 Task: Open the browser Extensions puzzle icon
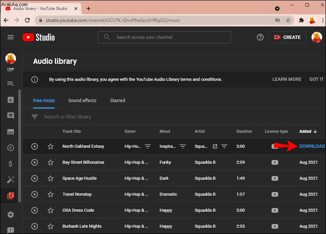click(x=301, y=20)
